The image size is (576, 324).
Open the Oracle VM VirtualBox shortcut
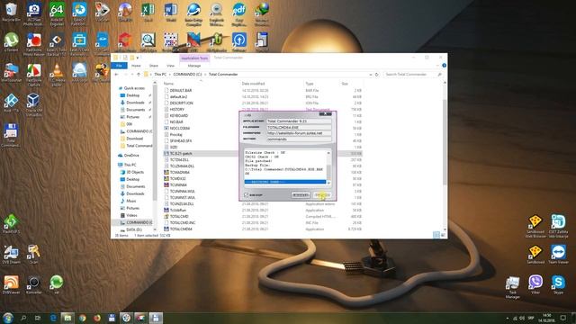(x=34, y=104)
